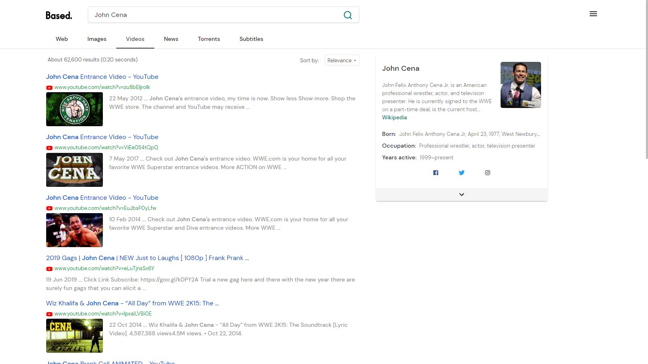Screen dimensions: 648x364
Task: Open the Sort by Relevance dropdown
Action: pyautogui.click(x=342, y=60)
